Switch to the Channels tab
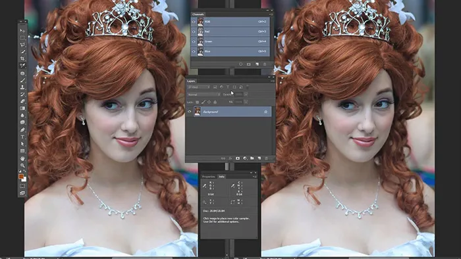 [x=198, y=14]
